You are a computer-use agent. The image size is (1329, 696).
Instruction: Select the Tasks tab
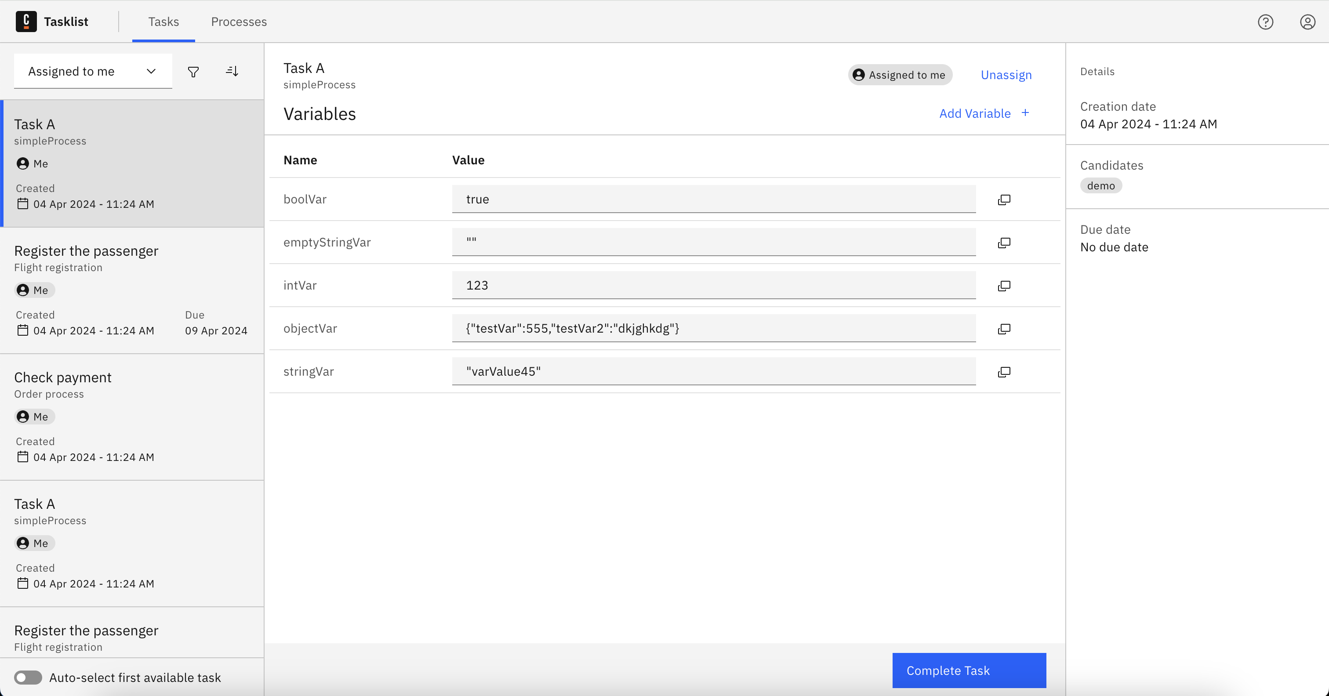click(163, 21)
